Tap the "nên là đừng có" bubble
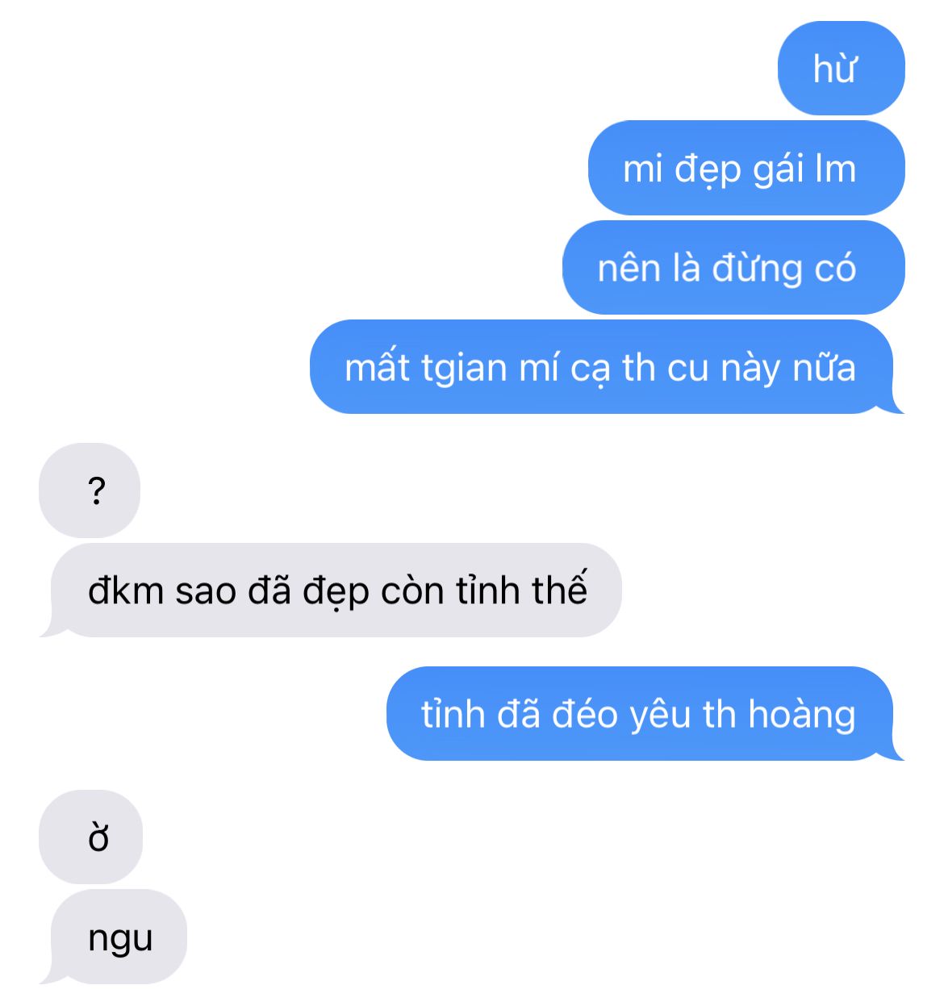This screenshot has width=944, height=1006. click(733, 267)
